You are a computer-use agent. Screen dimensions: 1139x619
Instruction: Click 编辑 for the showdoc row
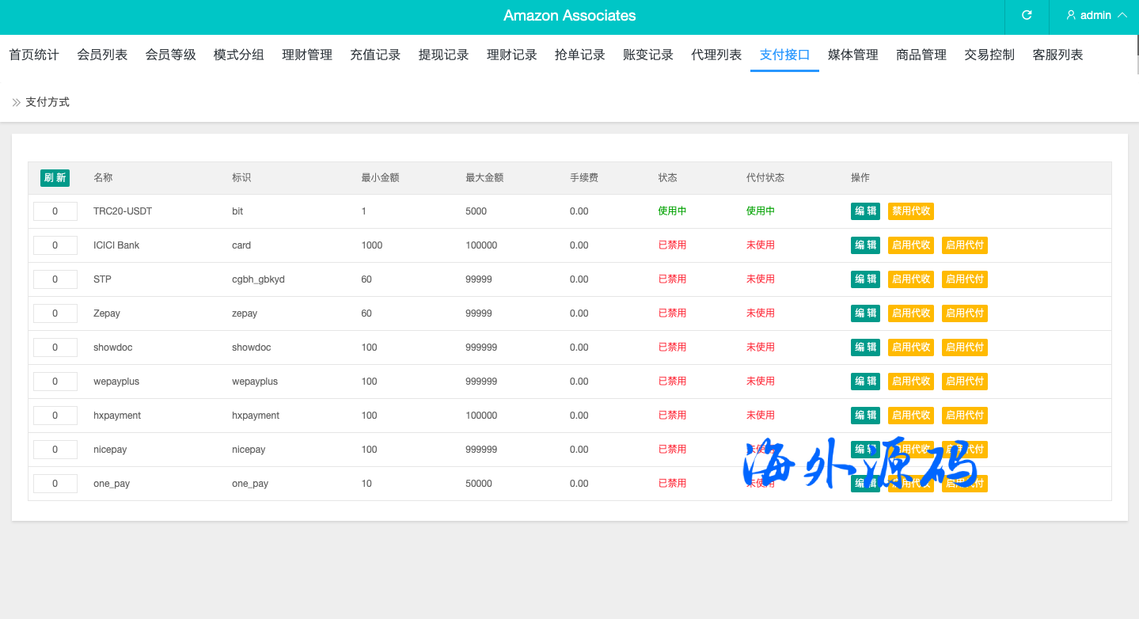[x=865, y=347]
